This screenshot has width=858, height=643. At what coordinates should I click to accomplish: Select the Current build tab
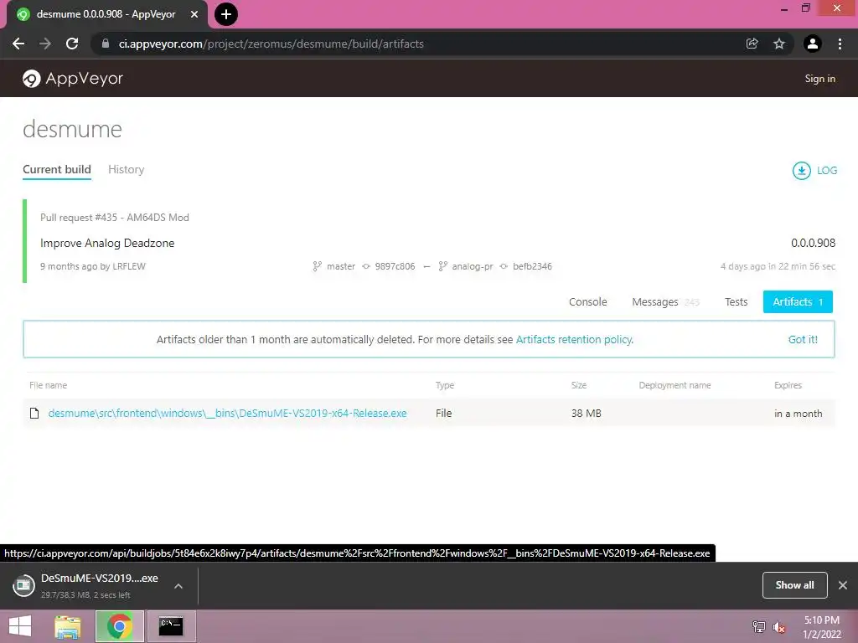[x=57, y=169]
